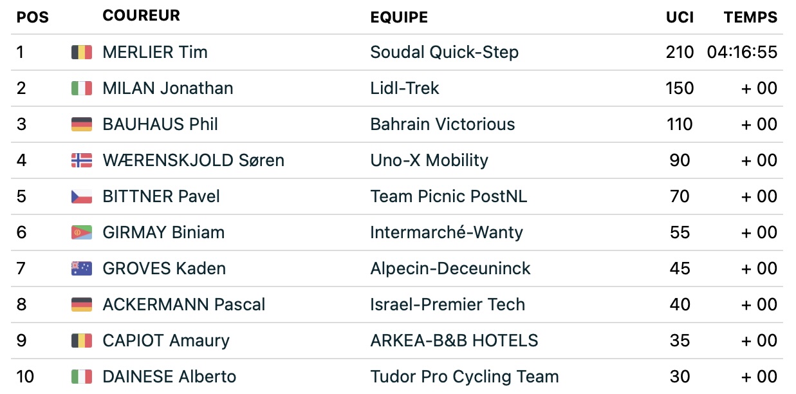
Task: Click the Eritrean flag next to GIRMAY Biniam
Action: pyautogui.click(x=82, y=232)
